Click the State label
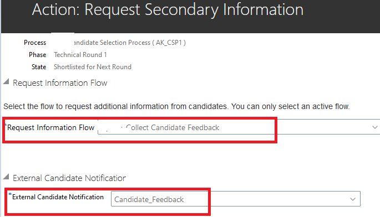Screen dimensions: 380x217 click(x=39, y=67)
